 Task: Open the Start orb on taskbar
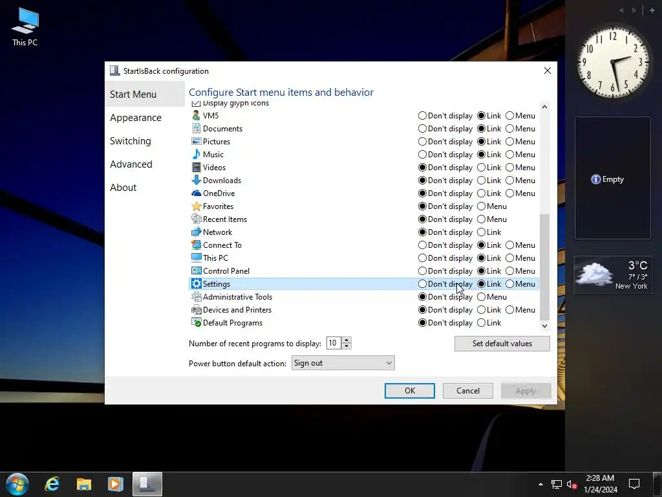point(17,484)
